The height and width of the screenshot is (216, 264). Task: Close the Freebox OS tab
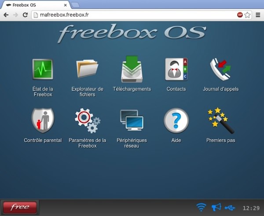tap(65, 5)
